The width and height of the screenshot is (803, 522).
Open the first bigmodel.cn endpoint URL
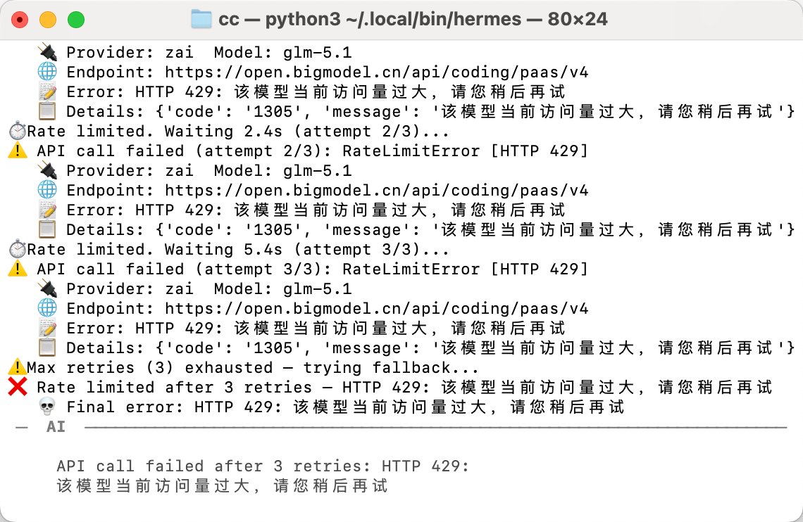[376, 72]
